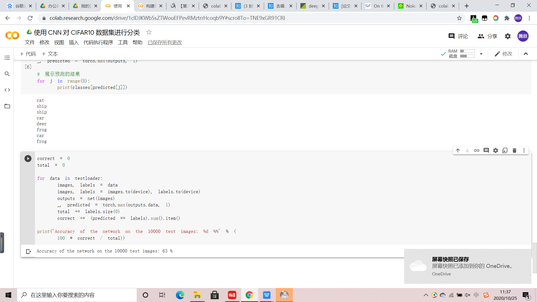This screenshot has width=537, height=302.
Task: Open the code snippets panel
Action: point(7,90)
